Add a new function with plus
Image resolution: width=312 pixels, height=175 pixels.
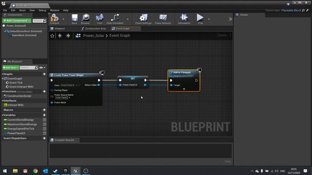pos(44,91)
